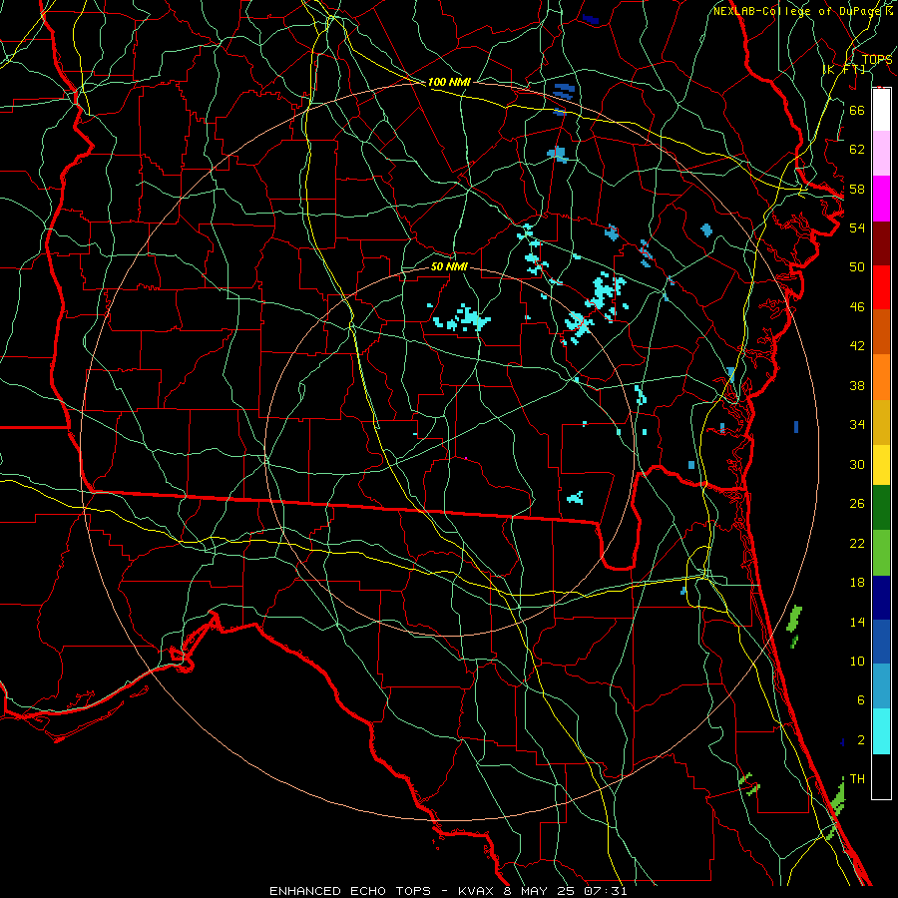Select the '18' legend value
The image size is (898, 898).
857,583
